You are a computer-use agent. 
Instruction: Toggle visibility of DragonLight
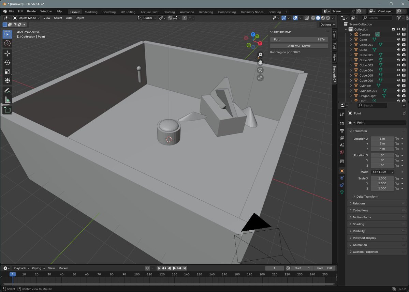pyautogui.click(x=398, y=96)
